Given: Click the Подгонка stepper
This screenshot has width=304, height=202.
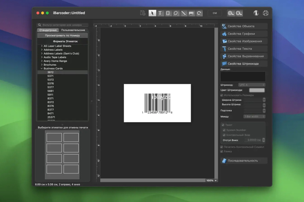Looking at the screenshot, I should 264,111.
